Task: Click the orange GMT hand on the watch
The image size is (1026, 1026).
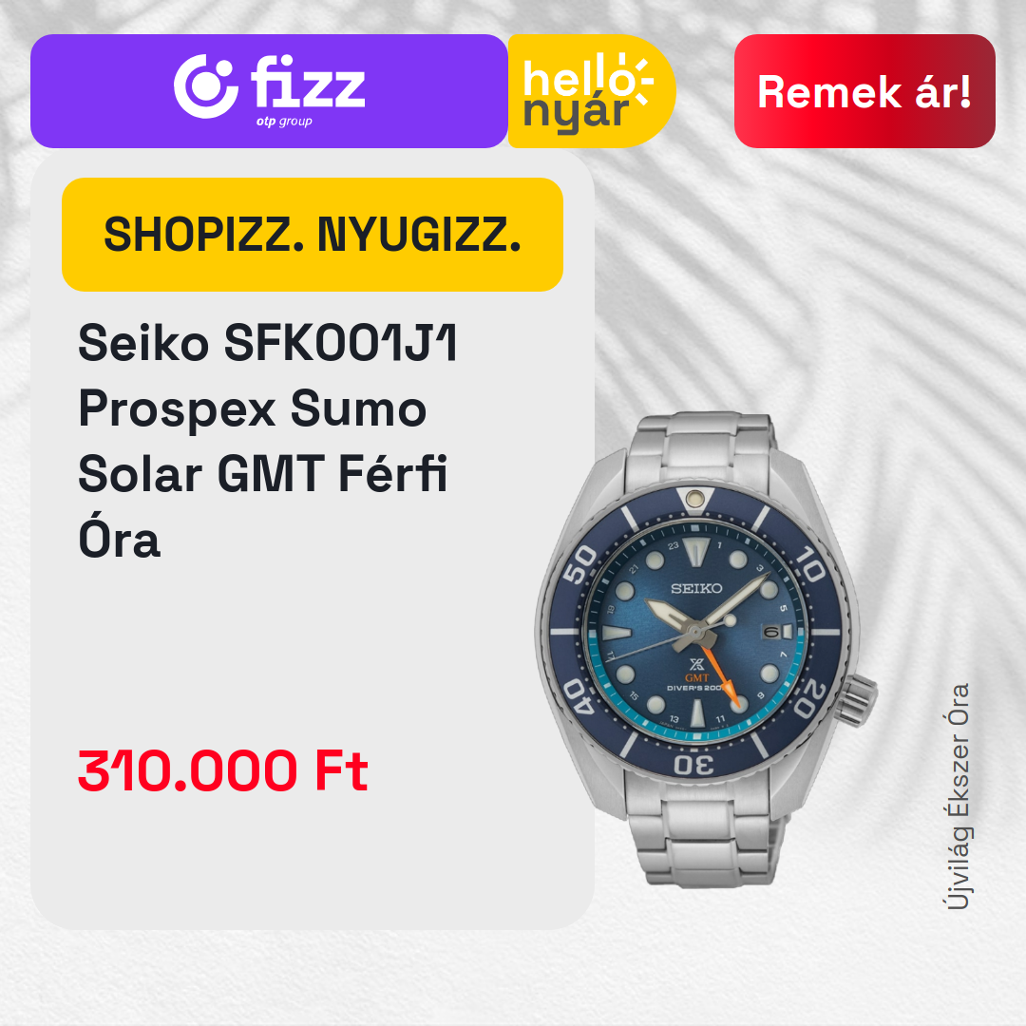Action: pos(720,674)
